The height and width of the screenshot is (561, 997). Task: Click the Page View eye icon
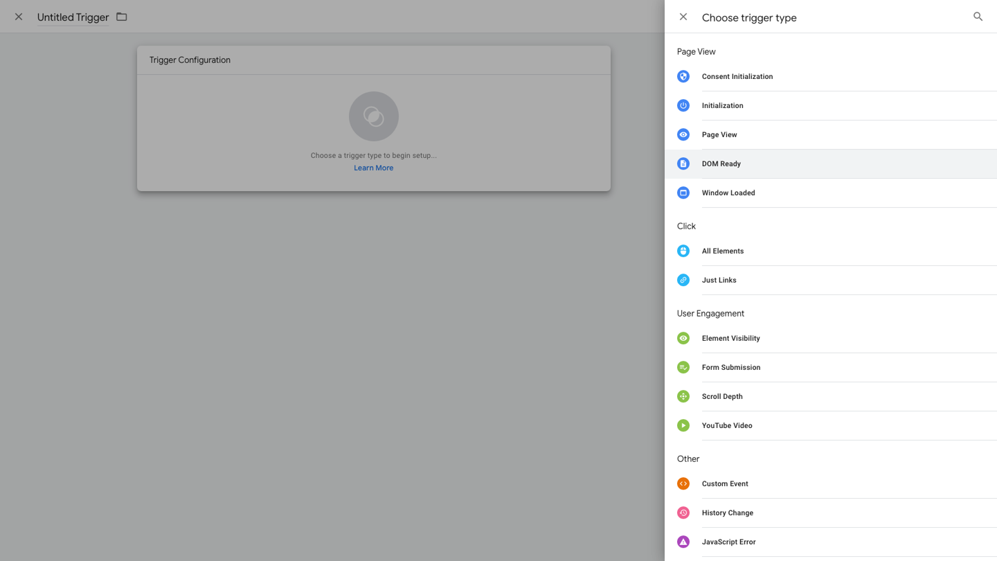click(x=683, y=135)
